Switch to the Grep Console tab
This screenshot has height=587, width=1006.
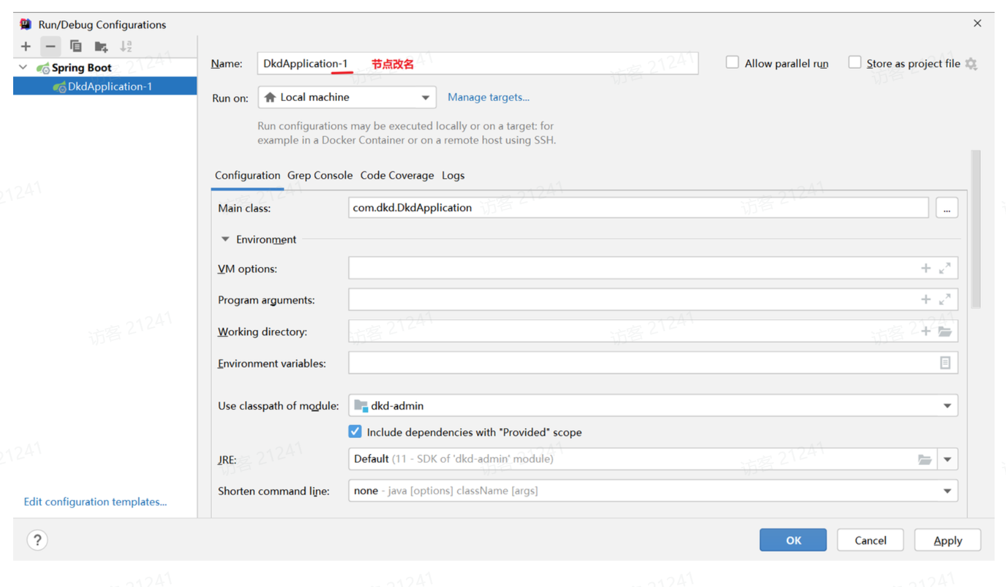[x=320, y=175]
